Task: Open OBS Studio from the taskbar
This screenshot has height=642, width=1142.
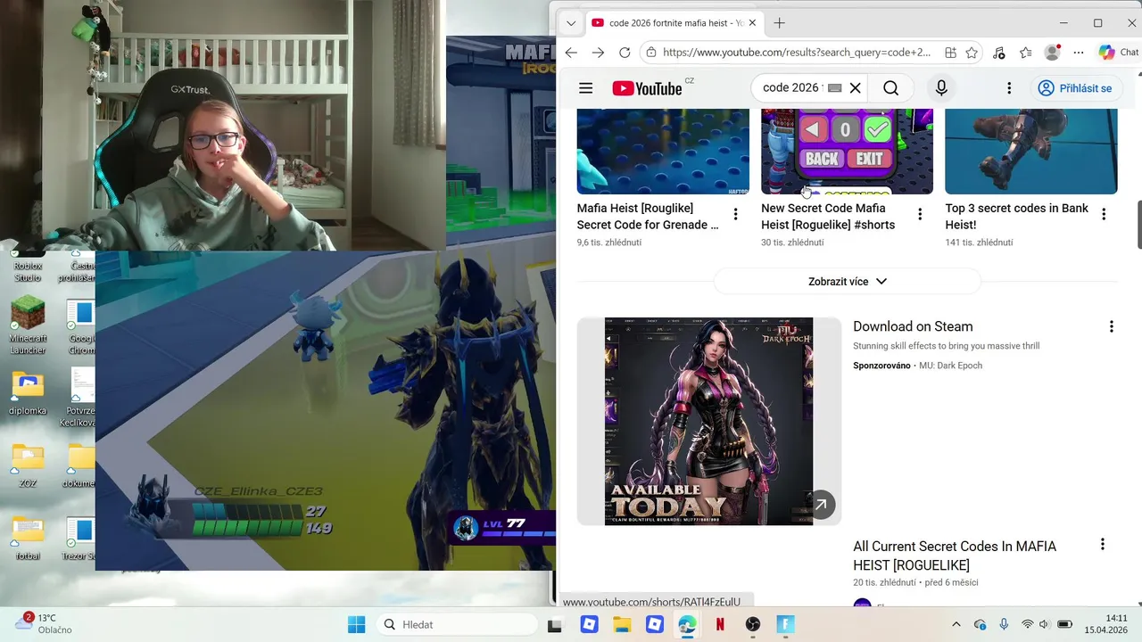Action: tap(753, 624)
